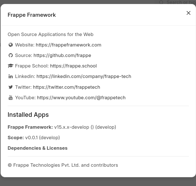Open the https://frappeframework.com website link

69,45
